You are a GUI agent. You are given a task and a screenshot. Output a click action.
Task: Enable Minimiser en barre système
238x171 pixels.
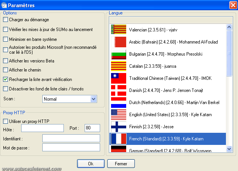pos(5,39)
